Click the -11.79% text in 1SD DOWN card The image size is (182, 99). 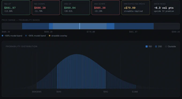tap(38, 11)
